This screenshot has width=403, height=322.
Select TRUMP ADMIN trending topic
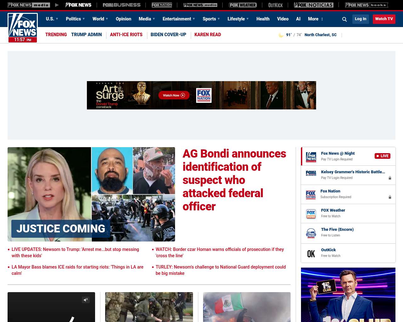tap(86, 35)
